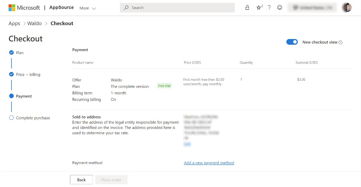Click the smiley feedback icon
The height and width of the screenshot is (187, 361).
[280, 8]
